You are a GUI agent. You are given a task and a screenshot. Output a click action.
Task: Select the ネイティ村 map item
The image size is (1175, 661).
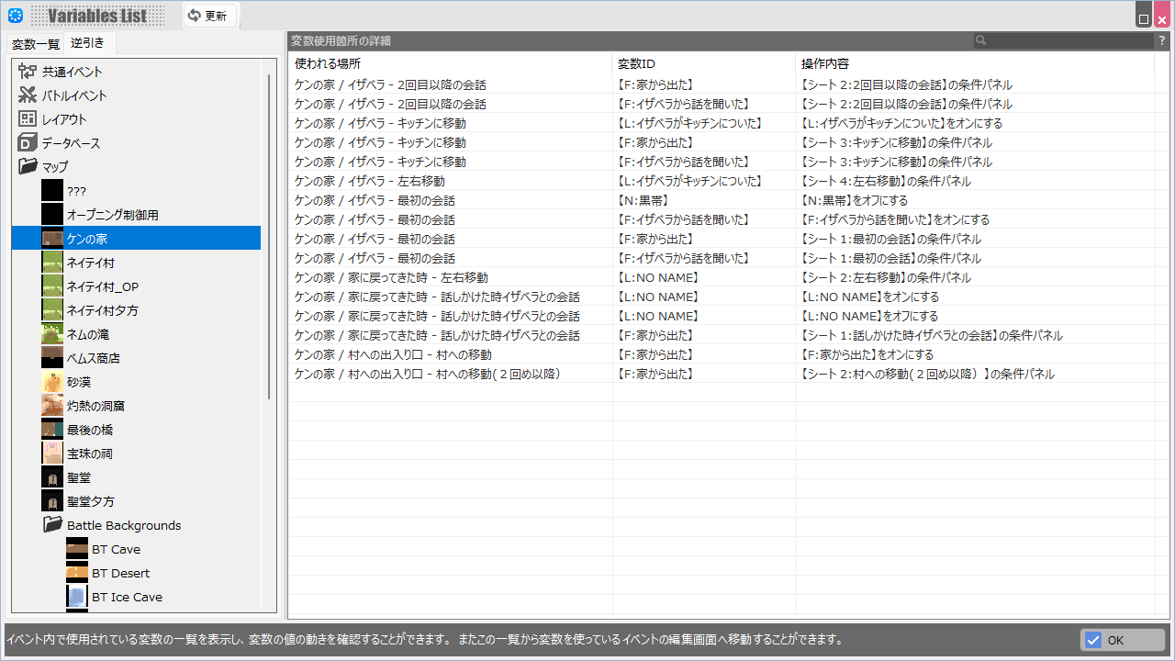tap(90, 263)
